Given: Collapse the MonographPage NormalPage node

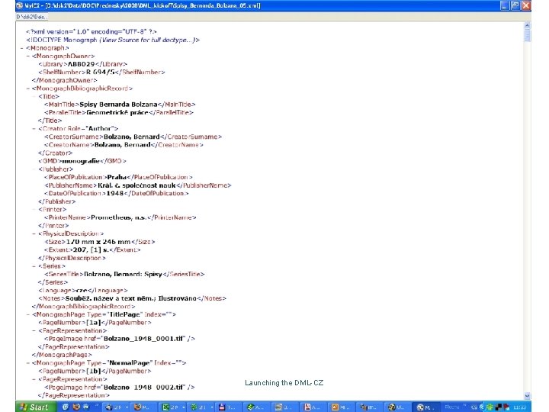Looking at the screenshot, I should pos(28,363).
